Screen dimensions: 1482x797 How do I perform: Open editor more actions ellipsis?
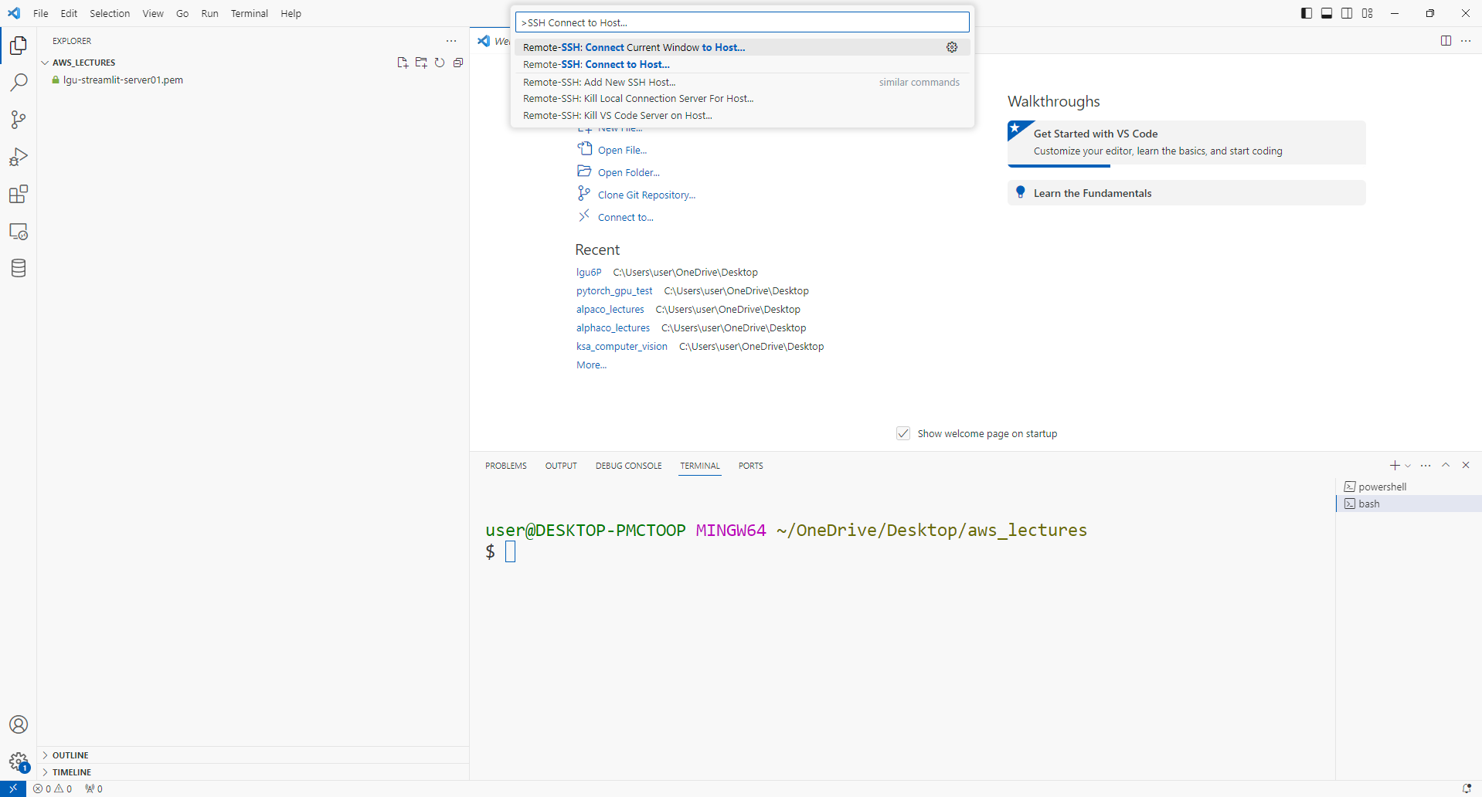1466,41
